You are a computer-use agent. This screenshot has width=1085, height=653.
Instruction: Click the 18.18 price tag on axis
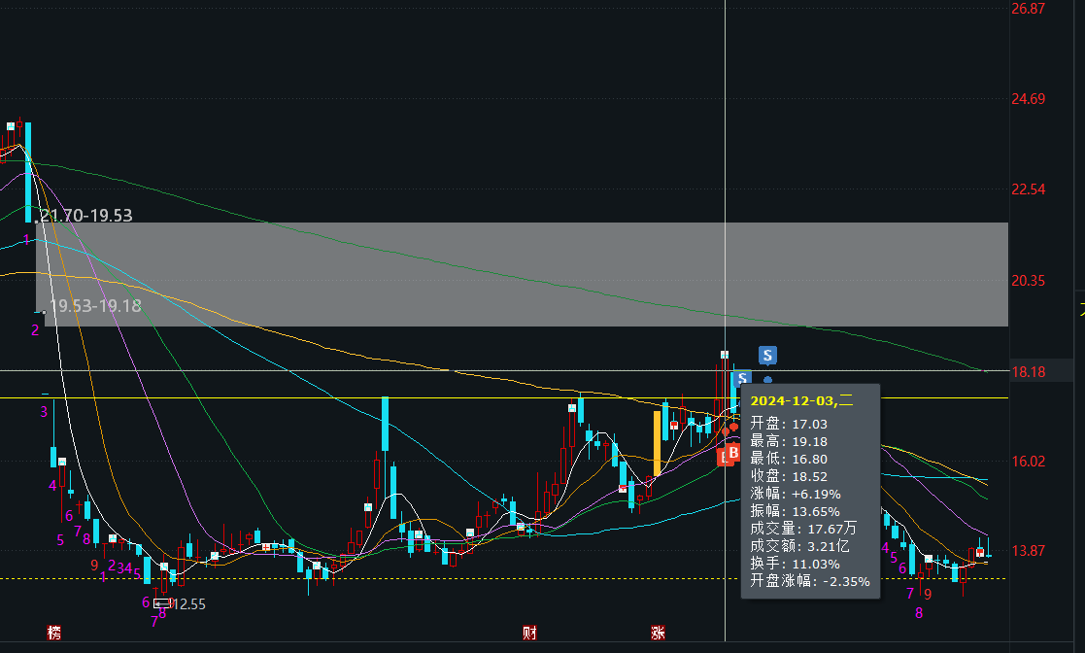(1028, 371)
